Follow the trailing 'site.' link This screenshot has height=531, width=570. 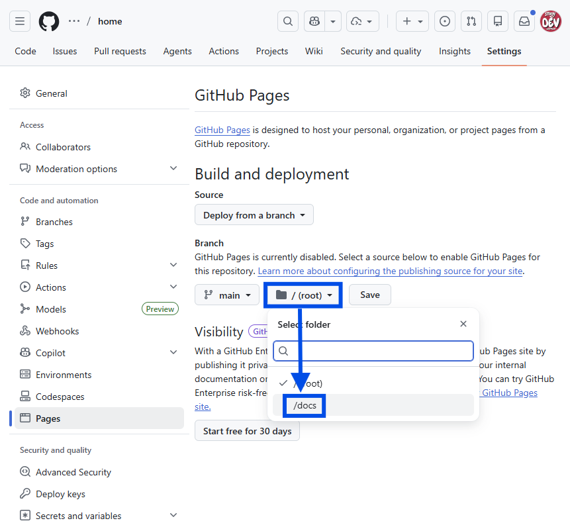[x=203, y=407]
